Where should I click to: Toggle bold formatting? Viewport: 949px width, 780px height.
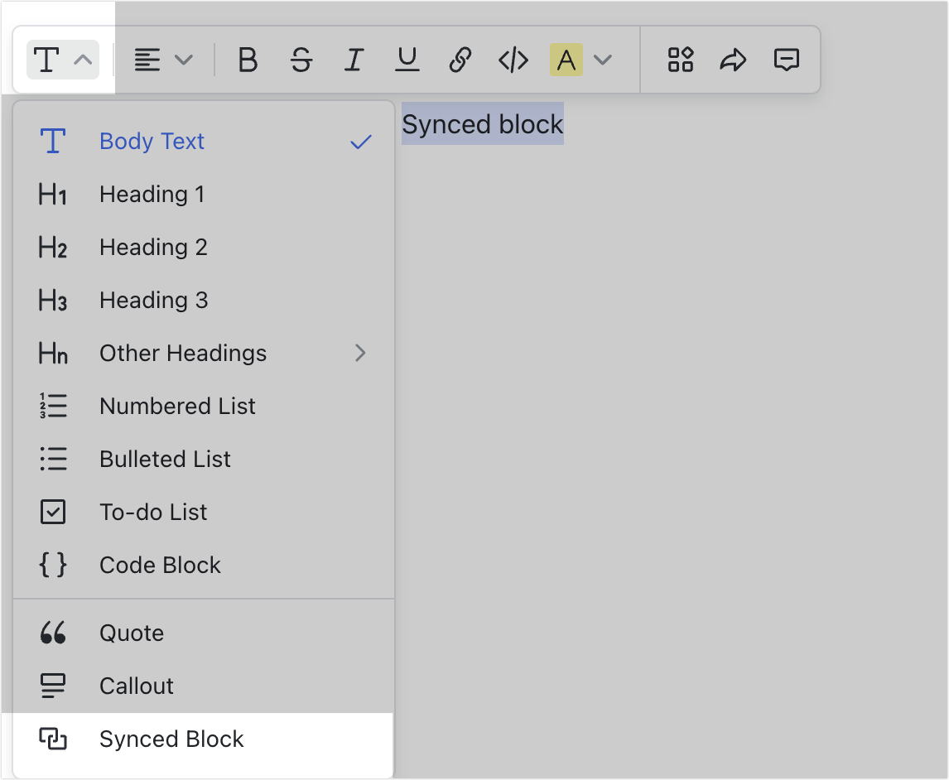click(x=248, y=60)
